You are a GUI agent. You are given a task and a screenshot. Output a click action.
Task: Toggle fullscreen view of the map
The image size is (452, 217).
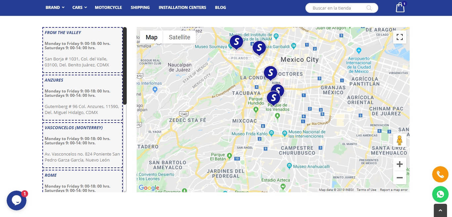[399, 37]
